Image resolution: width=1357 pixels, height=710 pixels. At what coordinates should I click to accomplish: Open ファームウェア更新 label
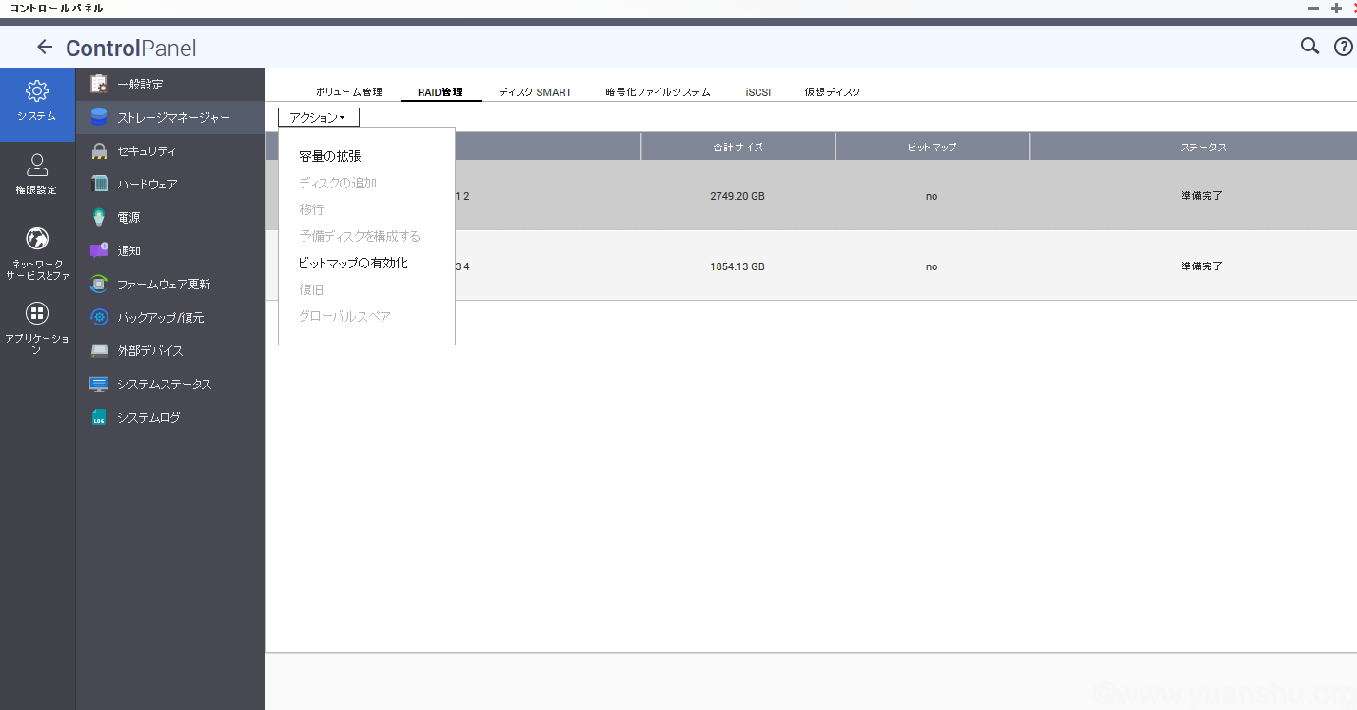(x=164, y=284)
